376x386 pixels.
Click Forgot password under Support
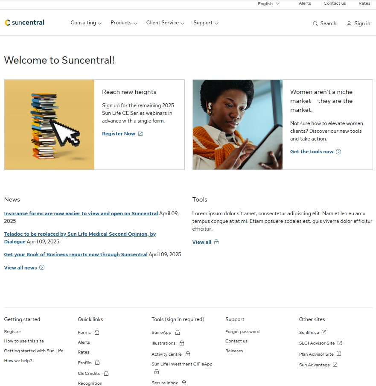(x=242, y=331)
